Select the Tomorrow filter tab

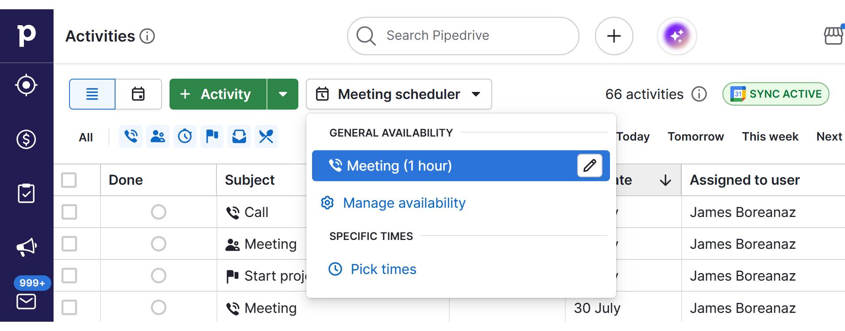tap(695, 137)
